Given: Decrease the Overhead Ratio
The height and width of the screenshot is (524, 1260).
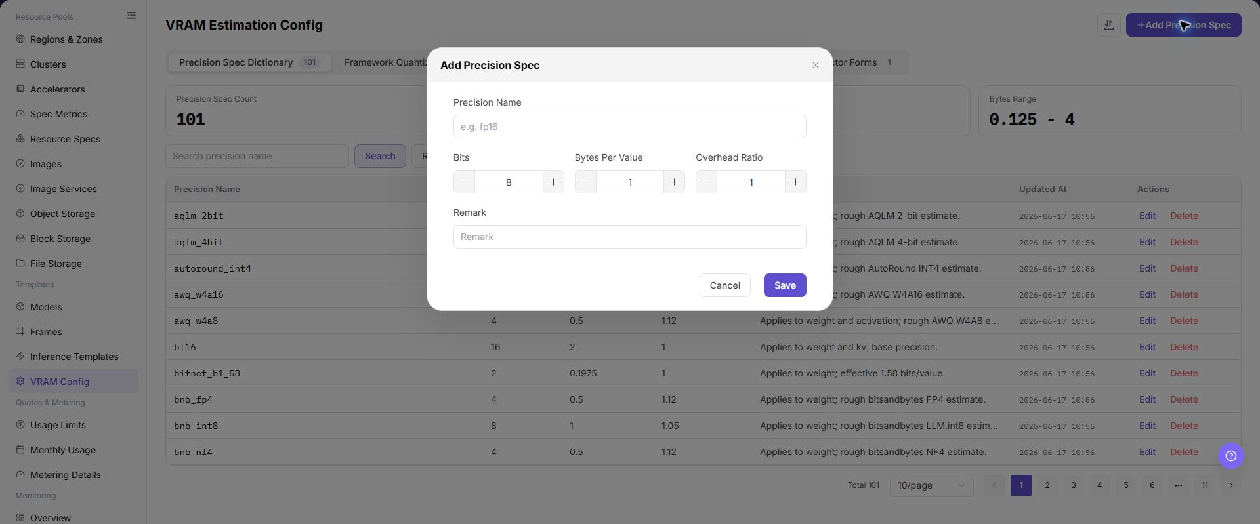Looking at the screenshot, I should coord(706,182).
